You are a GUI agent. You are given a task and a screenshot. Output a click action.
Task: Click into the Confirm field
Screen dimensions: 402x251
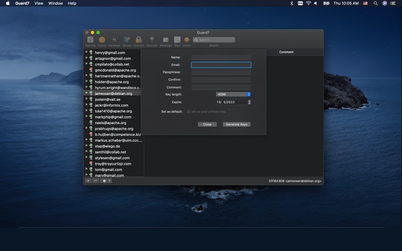pyautogui.click(x=221, y=80)
